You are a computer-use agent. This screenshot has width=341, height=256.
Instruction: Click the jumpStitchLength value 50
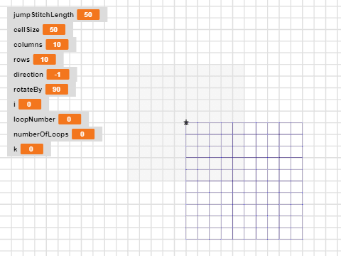coord(88,15)
